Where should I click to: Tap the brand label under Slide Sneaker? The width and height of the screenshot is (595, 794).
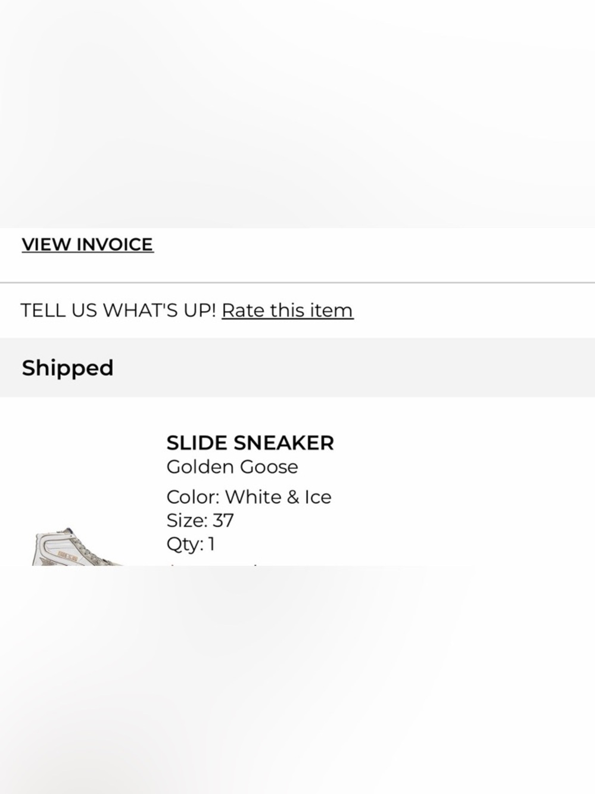pyautogui.click(x=232, y=467)
